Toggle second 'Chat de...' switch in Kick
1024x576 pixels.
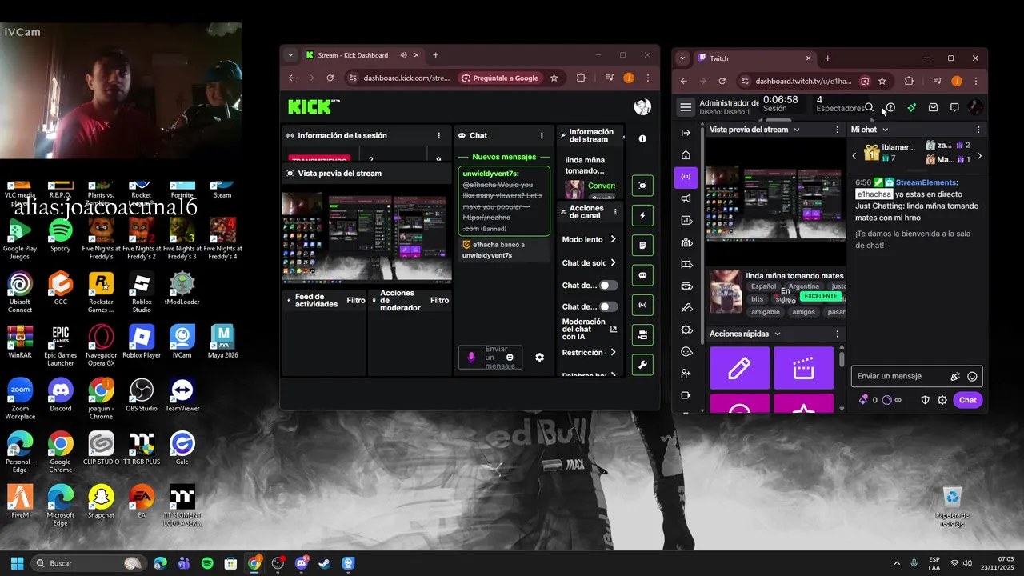pyautogui.click(x=609, y=306)
